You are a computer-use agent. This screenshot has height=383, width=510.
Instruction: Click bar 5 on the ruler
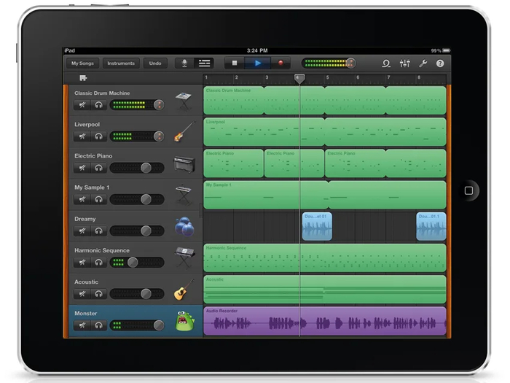[x=328, y=77]
